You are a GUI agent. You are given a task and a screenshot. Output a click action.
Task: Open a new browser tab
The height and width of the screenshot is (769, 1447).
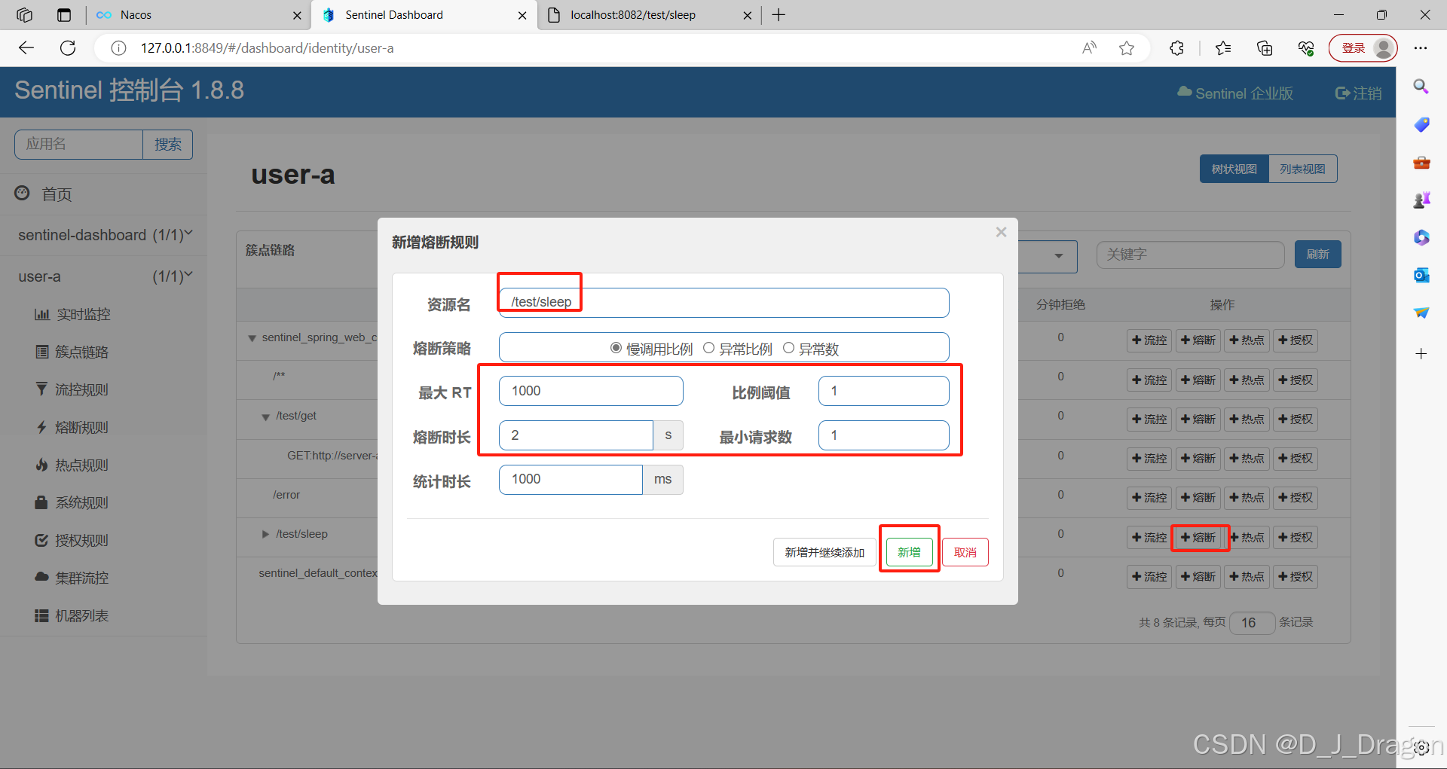pos(779,15)
